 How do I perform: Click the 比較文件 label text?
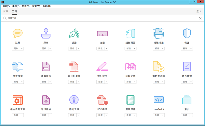131,76
